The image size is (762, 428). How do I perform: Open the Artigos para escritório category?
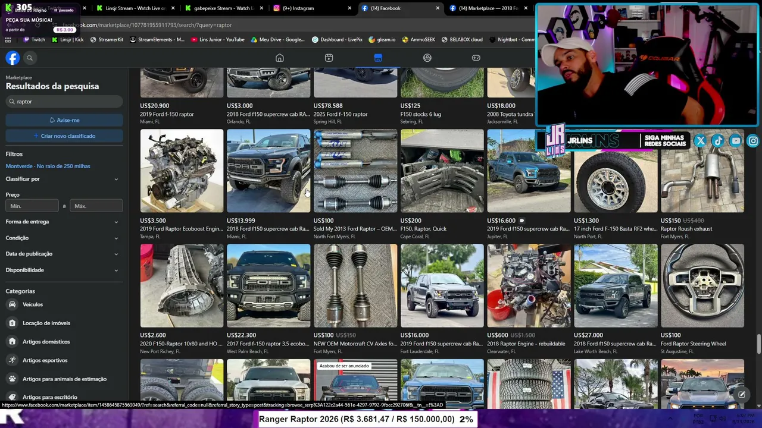click(63, 397)
